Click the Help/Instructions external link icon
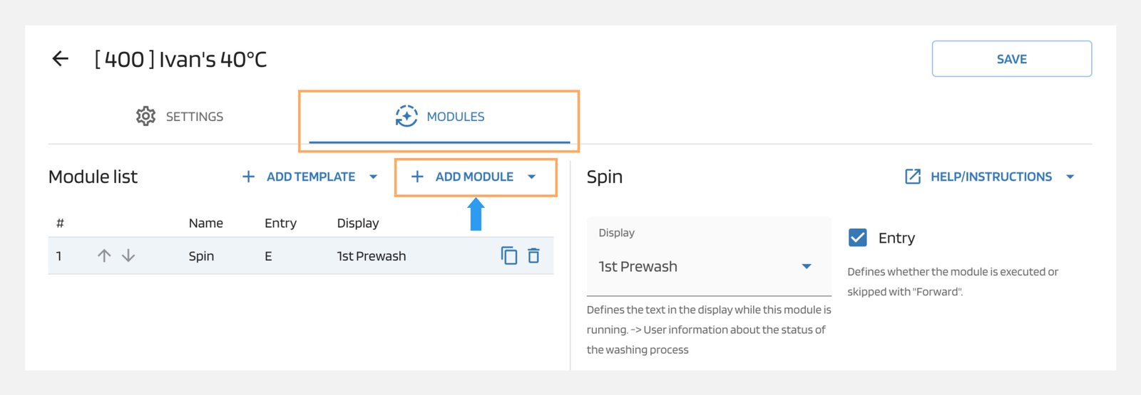1141x395 pixels. (x=913, y=177)
